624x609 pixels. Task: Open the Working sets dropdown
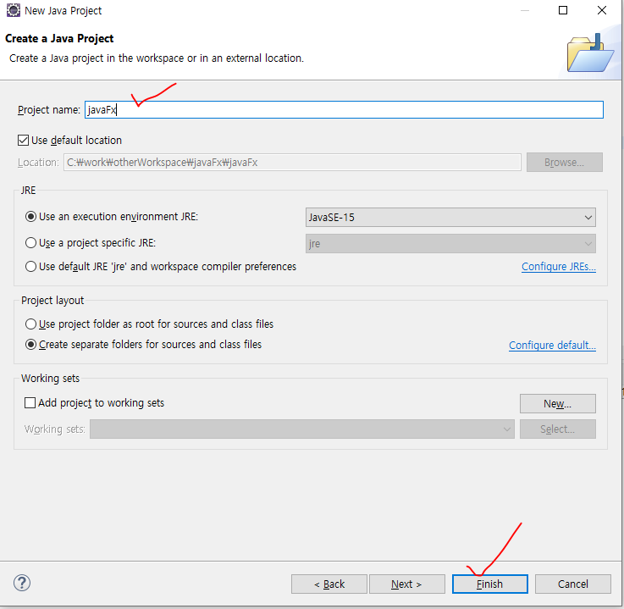point(302,429)
